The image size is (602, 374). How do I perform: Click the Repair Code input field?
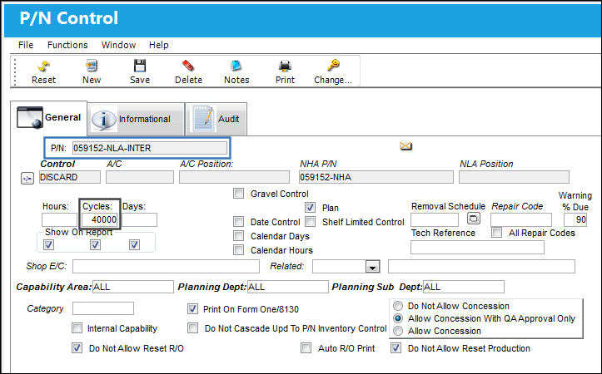[x=521, y=220]
